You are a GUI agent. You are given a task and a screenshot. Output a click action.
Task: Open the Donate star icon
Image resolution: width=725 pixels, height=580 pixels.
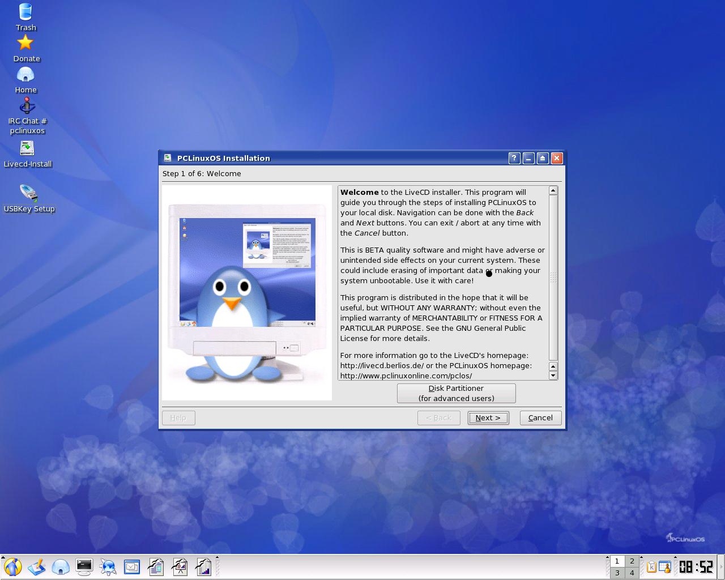pos(26,48)
